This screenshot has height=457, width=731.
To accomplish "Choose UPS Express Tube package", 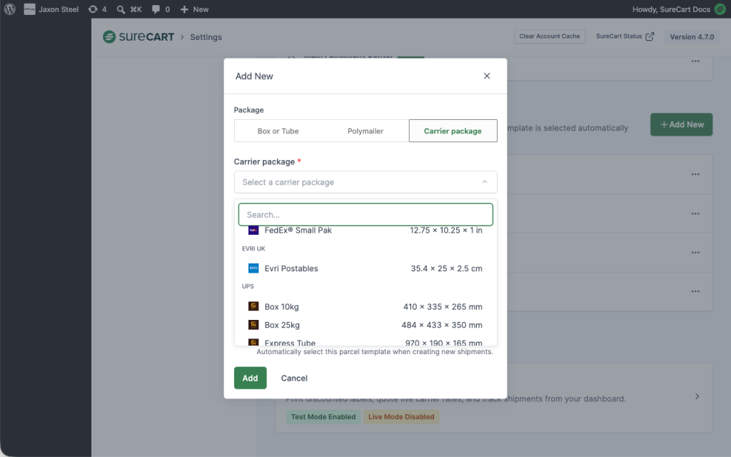I will 365,341.
